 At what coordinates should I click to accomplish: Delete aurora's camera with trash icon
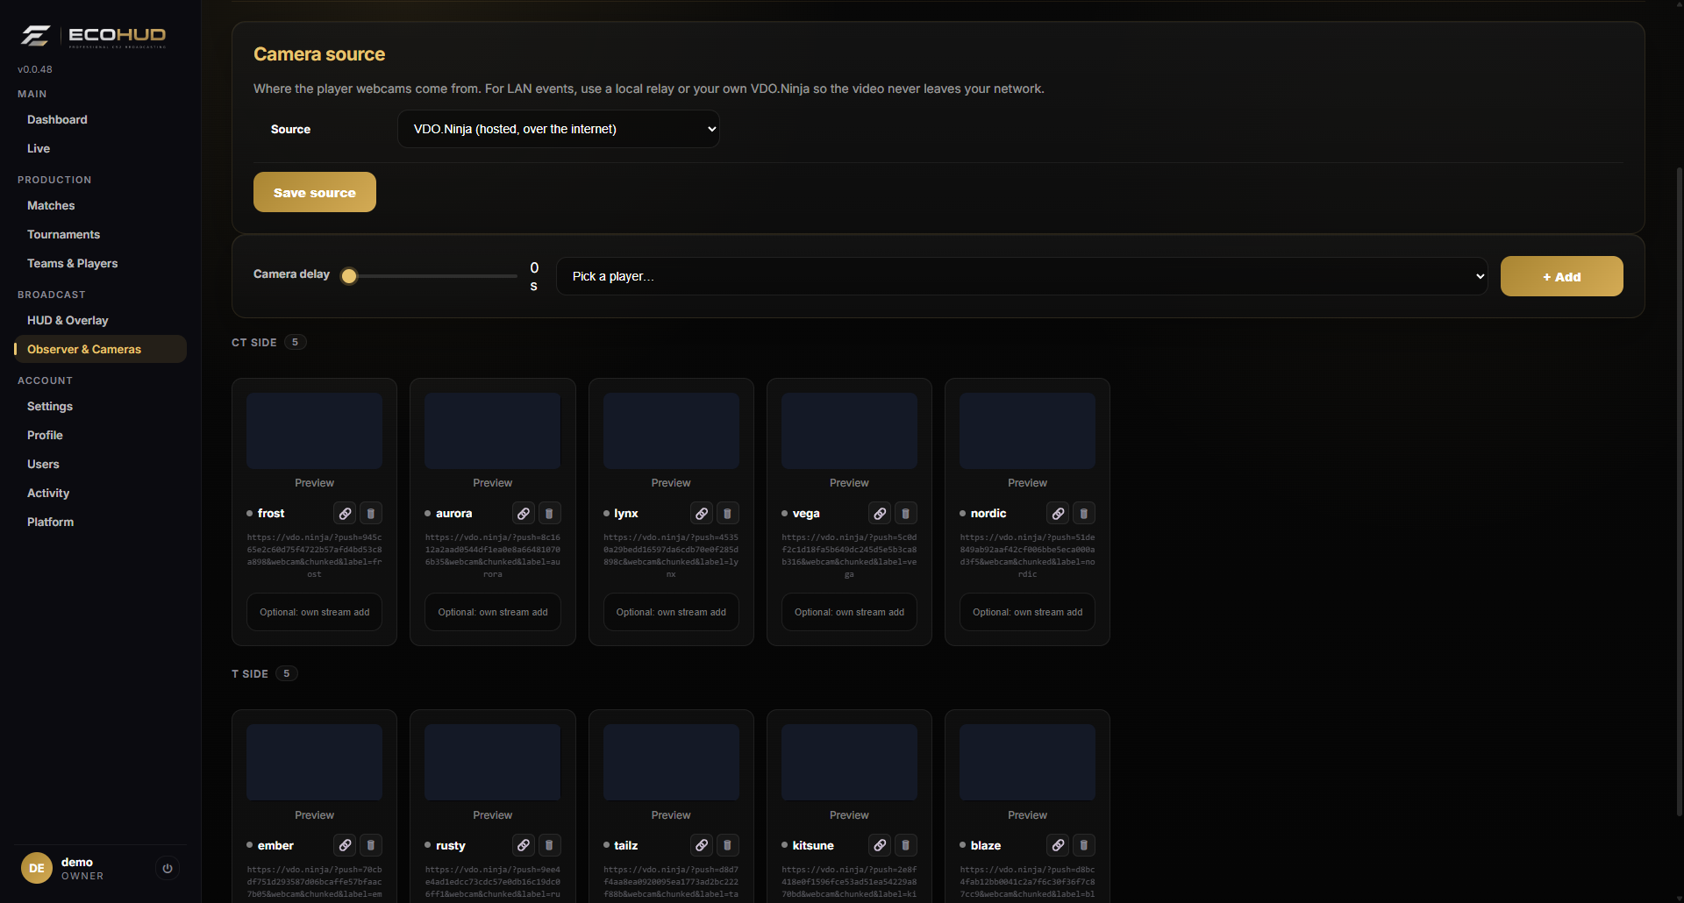549,514
